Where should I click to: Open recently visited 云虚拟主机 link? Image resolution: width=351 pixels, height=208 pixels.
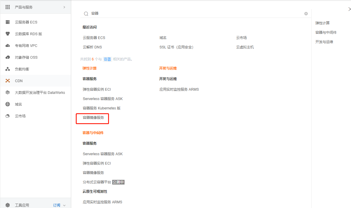coord(245,47)
